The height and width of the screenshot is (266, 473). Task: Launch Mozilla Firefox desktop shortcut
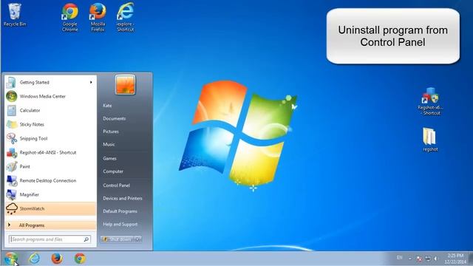98,17
